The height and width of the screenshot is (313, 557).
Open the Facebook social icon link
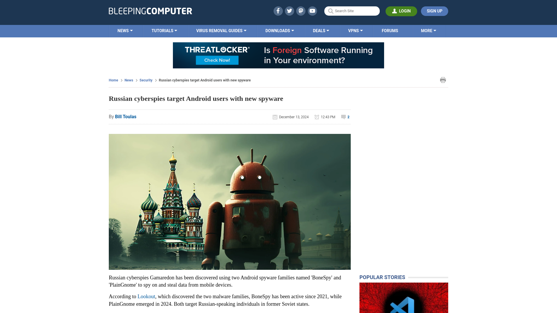[x=278, y=11]
